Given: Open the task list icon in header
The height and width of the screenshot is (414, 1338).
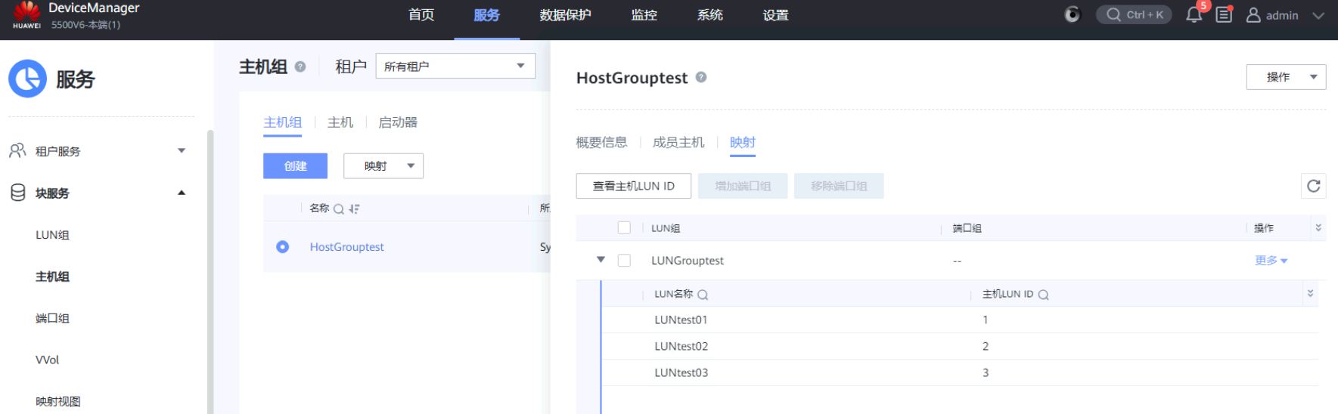Looking at the screenshot, I should point(1224,15).
